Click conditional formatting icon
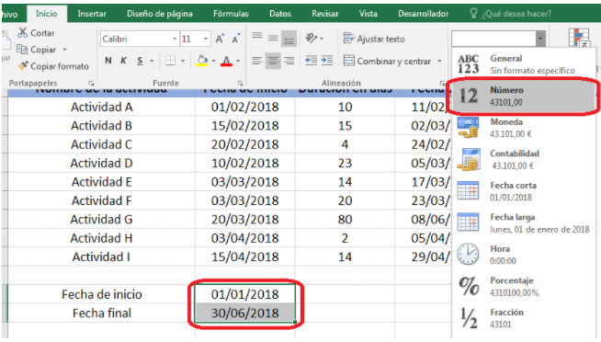This screenshot has width=601, height=342. click(x=579, y=38)
